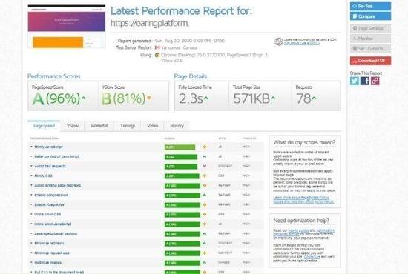Switch to the Timings tab

[x=128, y=126]
